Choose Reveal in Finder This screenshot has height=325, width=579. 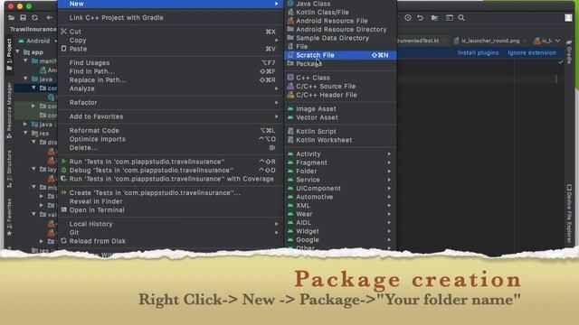click(170, 201)
